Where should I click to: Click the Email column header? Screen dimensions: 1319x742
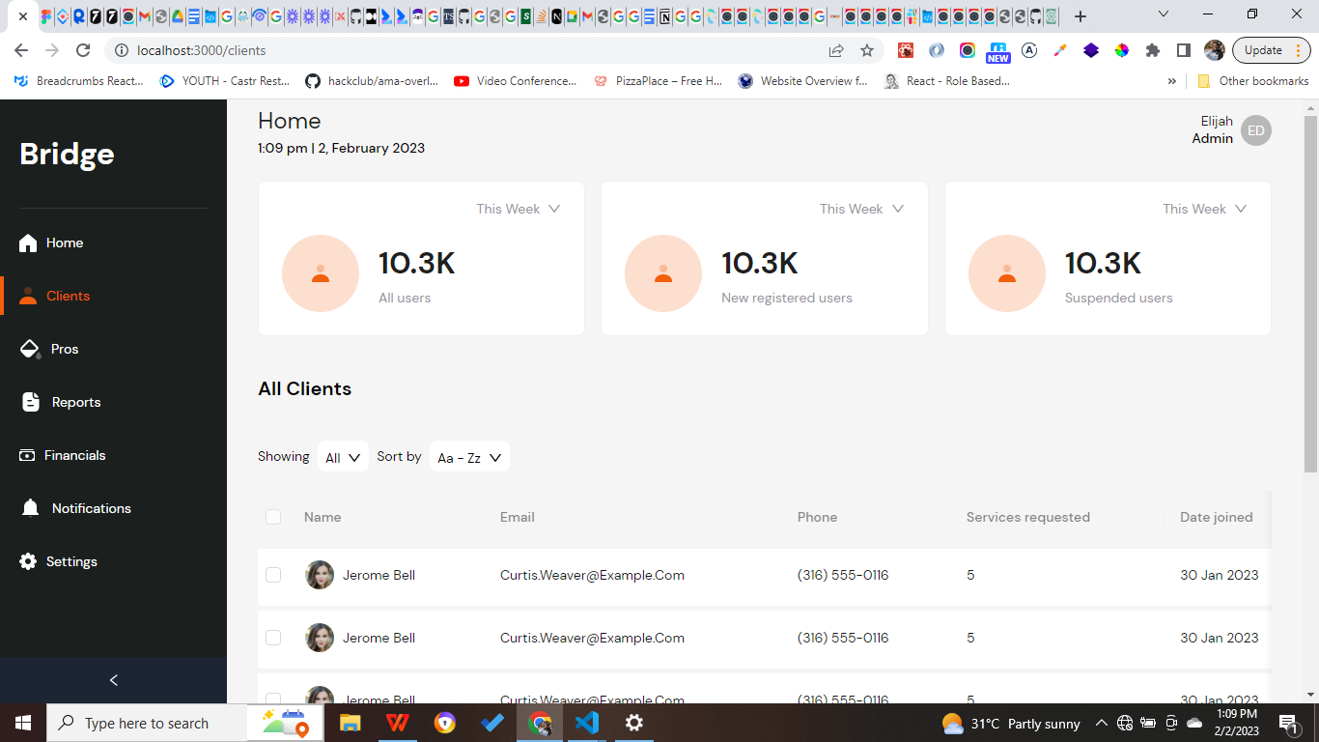click(x=518, y=517)
